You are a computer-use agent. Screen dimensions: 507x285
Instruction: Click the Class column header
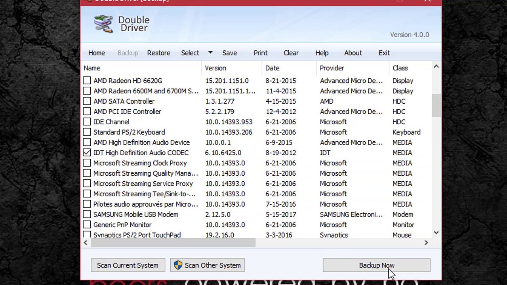tap(410, 68)
